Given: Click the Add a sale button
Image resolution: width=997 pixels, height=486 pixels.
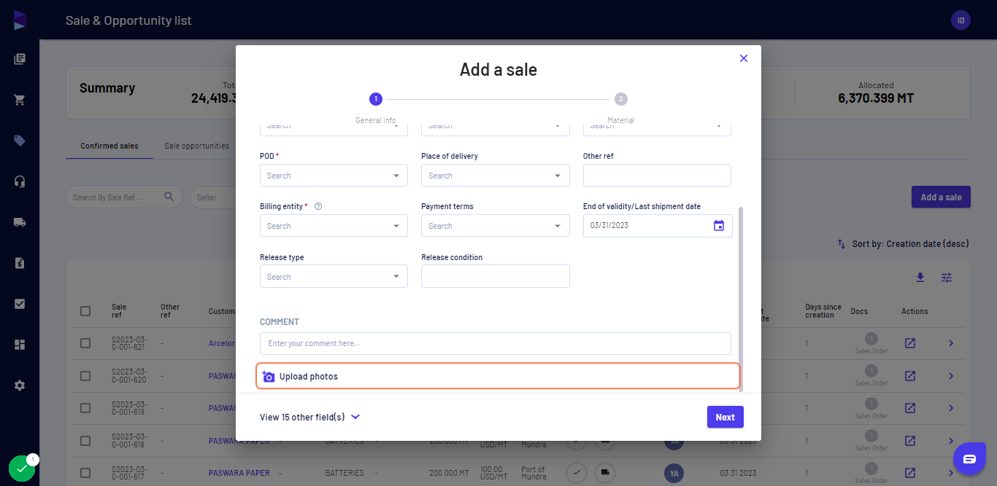Looking at the screenshot, I should pos(941,197).
